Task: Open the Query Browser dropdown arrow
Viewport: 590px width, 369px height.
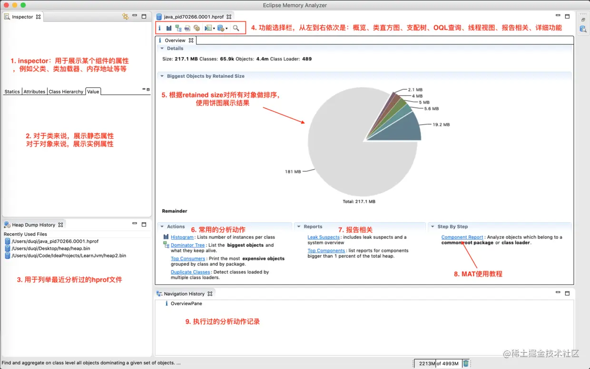Action: 226,28
